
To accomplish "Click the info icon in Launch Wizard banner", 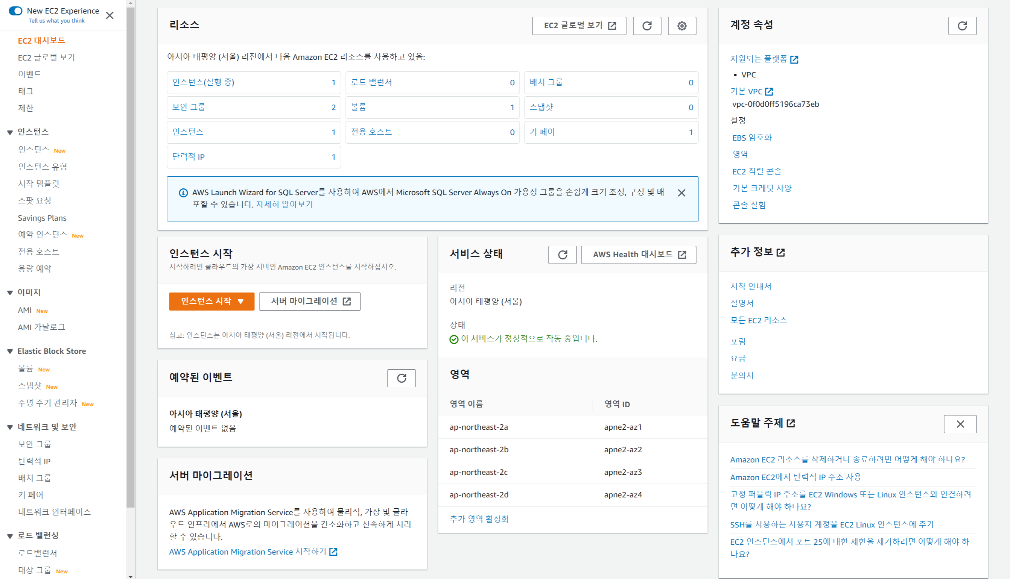I will point(183,193).
